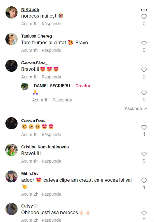154x222 pixels.
Task: Reply to Cristina Konstantinovna's Bravo comment
Action: pos(51,161)
